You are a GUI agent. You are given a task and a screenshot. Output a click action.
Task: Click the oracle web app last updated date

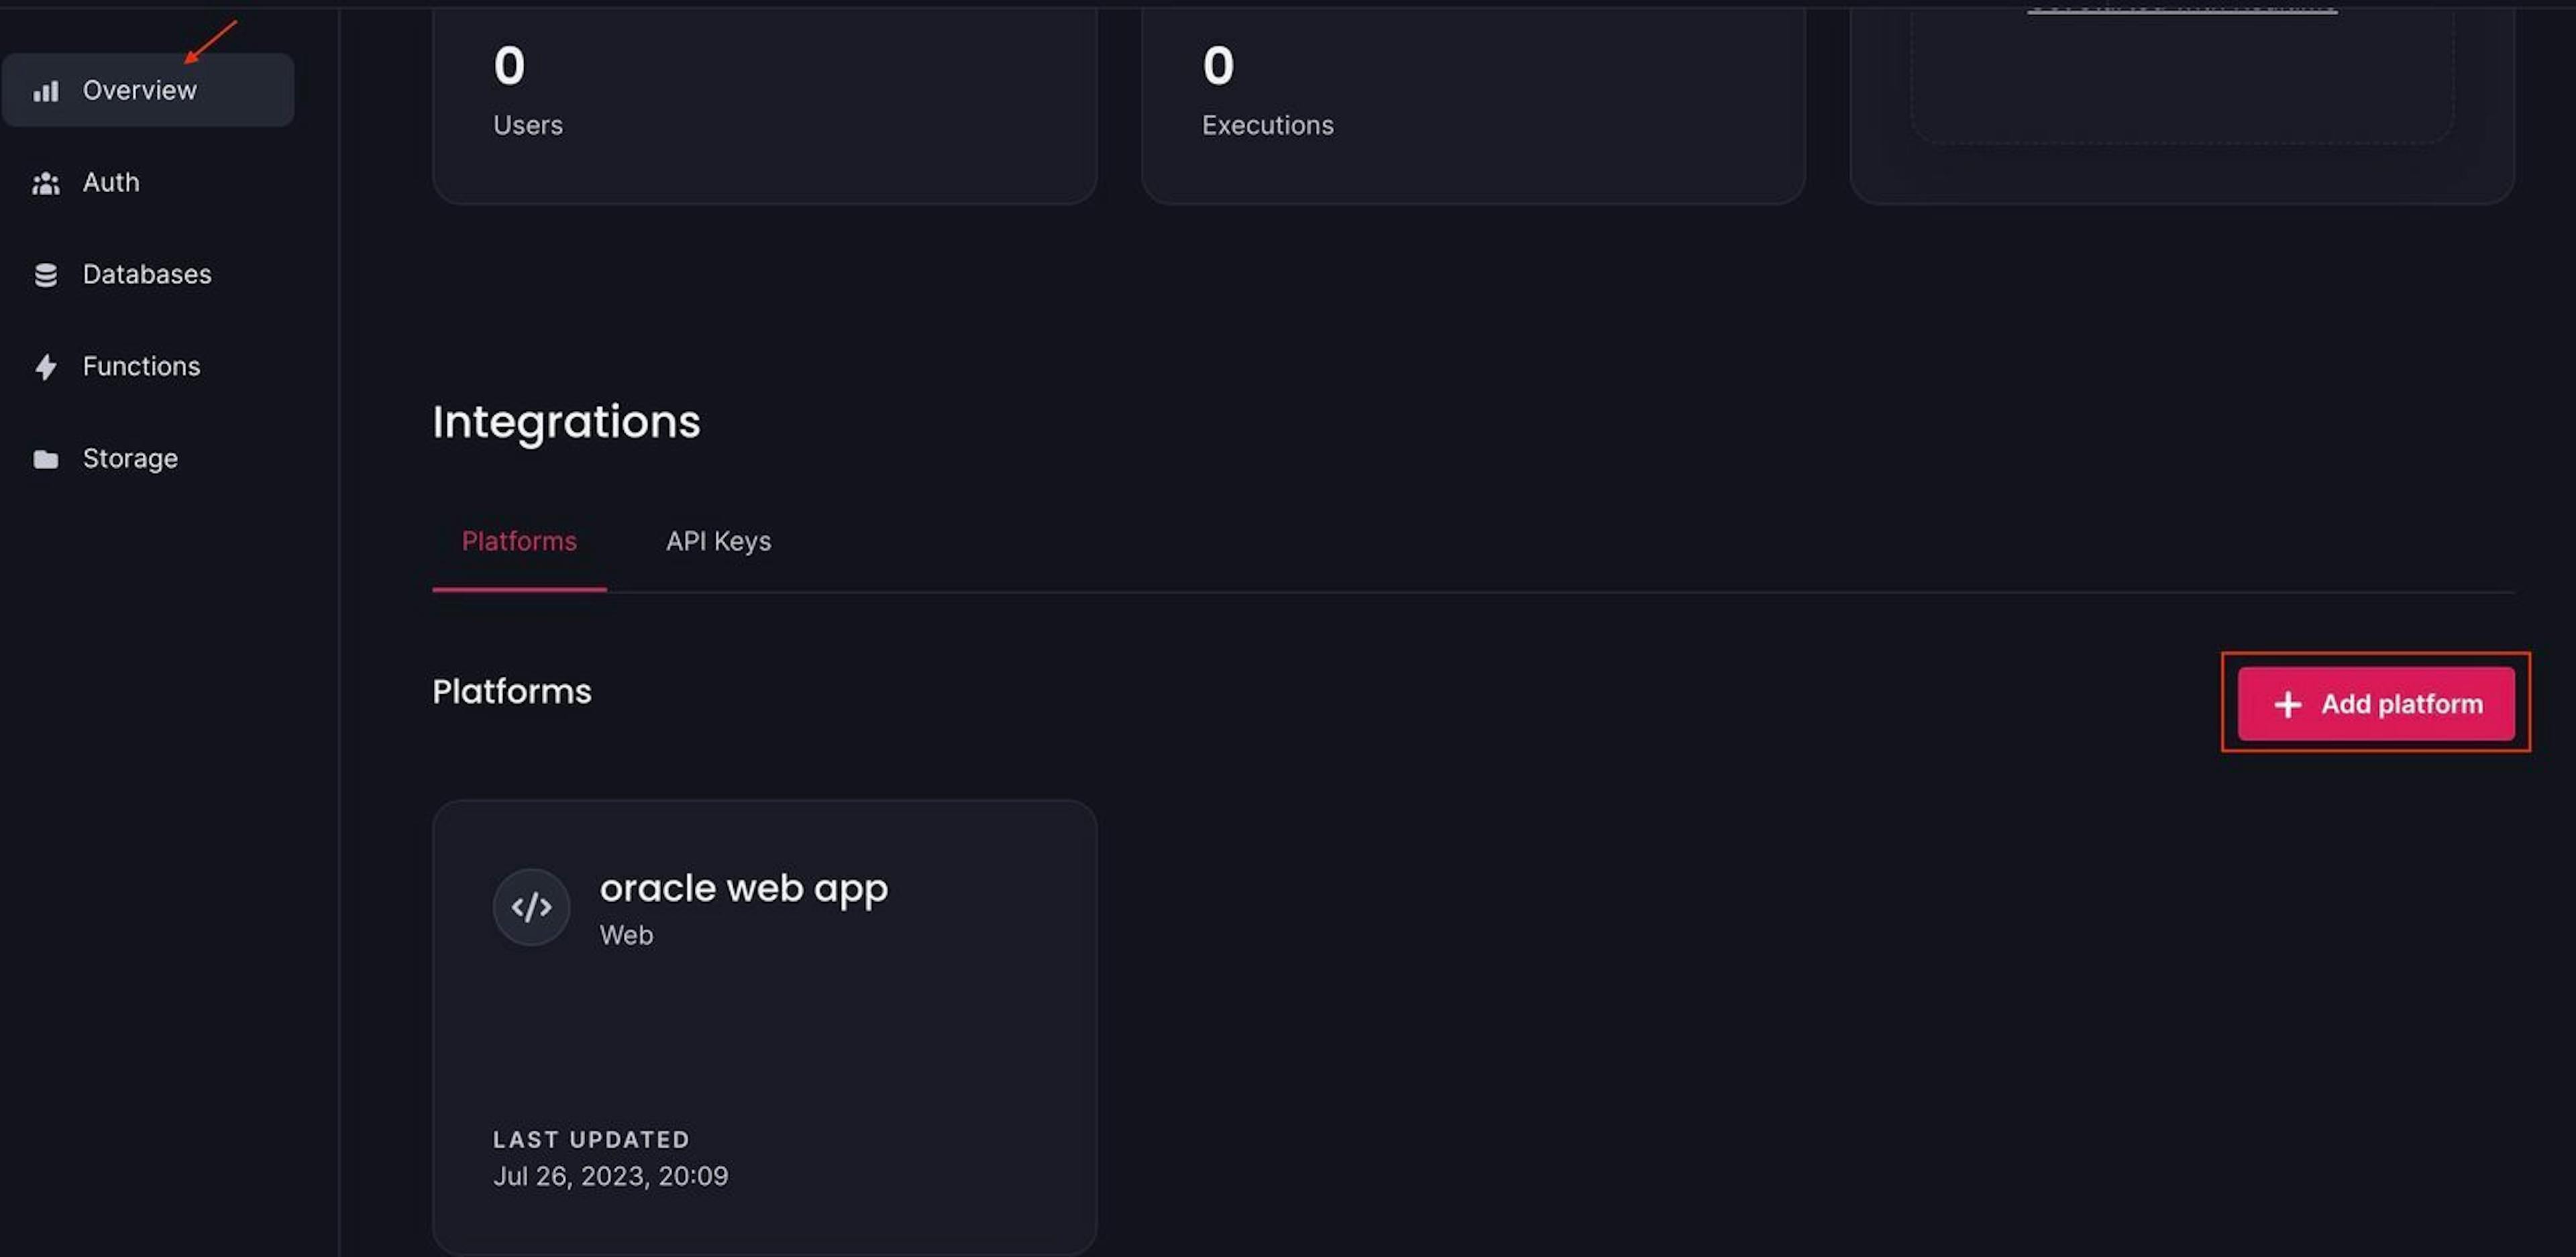pos(610,1176)
